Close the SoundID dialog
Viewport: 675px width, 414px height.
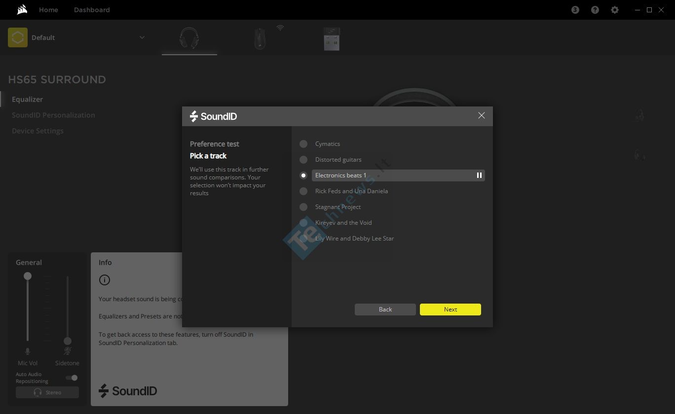click(482, 115)
